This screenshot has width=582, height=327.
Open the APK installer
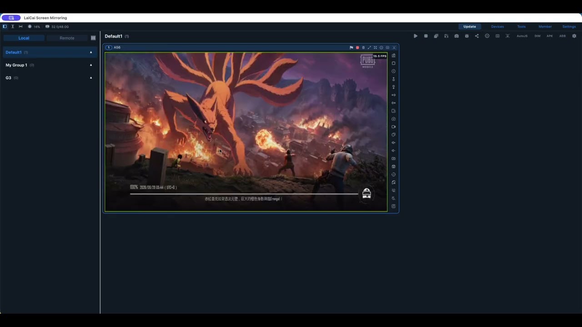pos(550,36)
